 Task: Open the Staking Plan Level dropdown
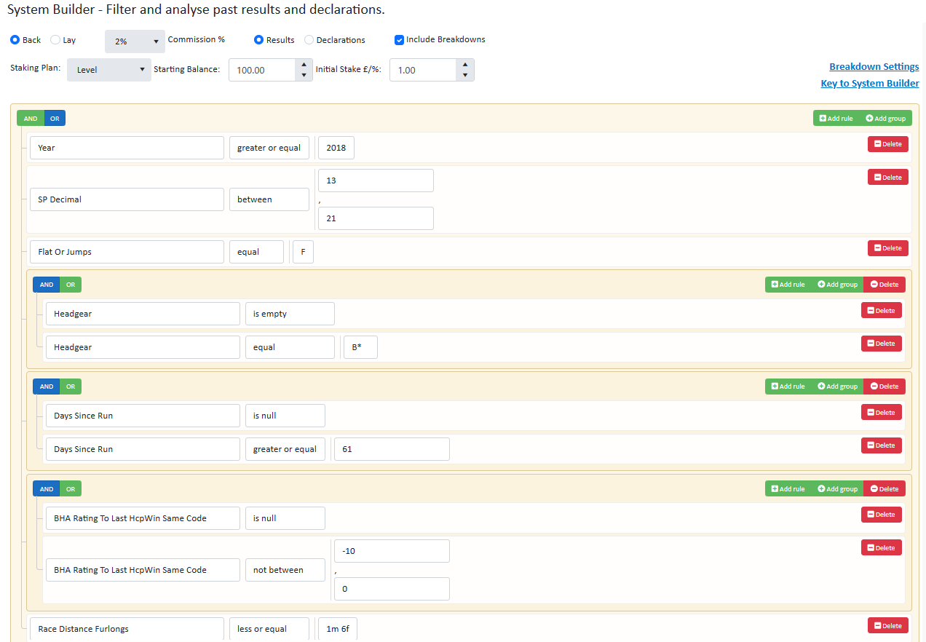click(109, 70)
